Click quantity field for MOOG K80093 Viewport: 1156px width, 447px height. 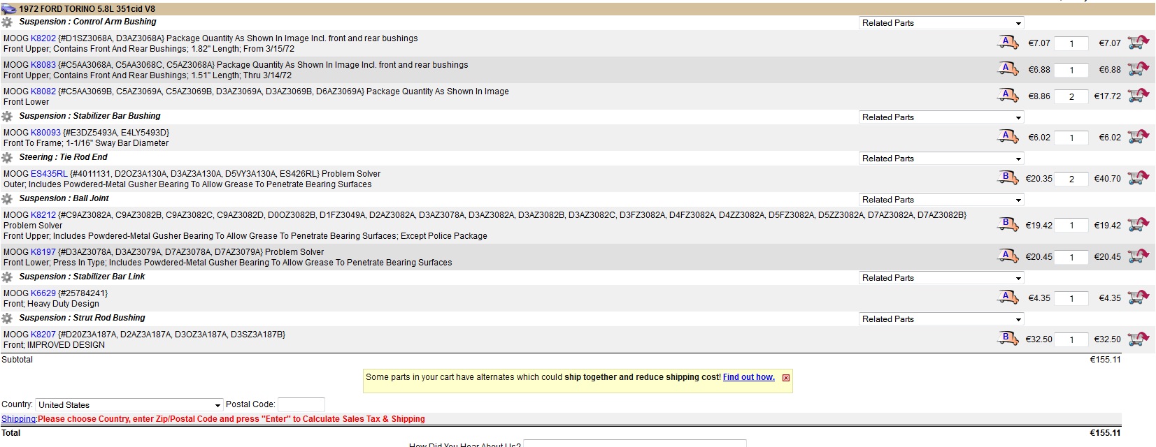coord(1071,138)
